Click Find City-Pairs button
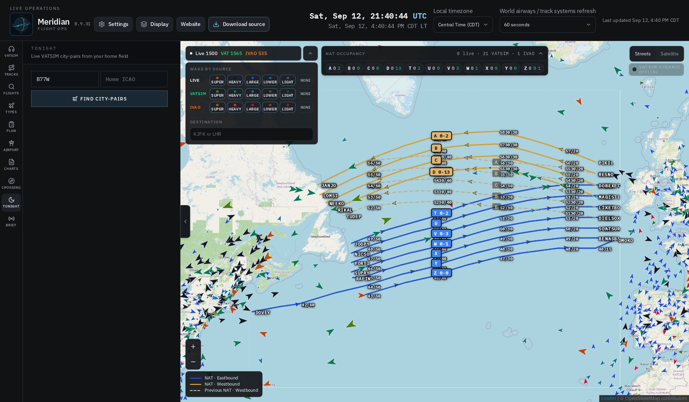This screenshot has width=689, height=402. 99,99
